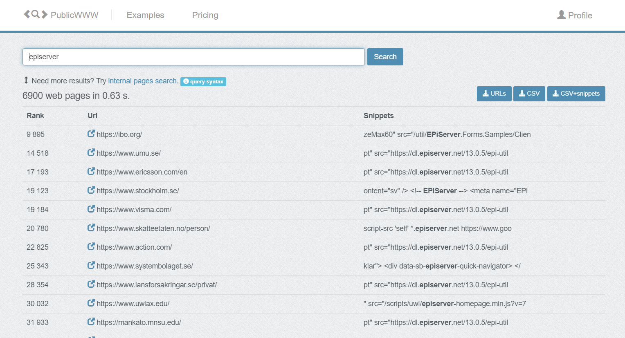Select rank value 9 895
Image resolution: width=625 pixels, height=338 pixels.
point(36,134)
